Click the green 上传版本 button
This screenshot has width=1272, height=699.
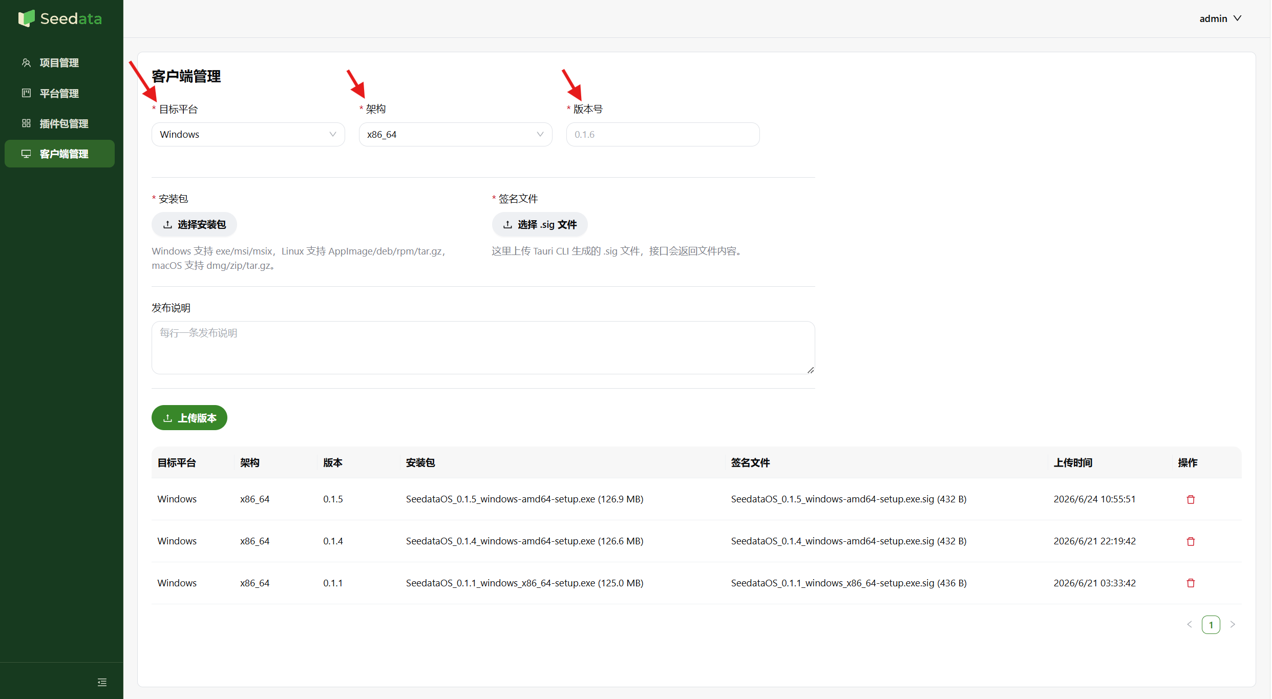[189, 418]
